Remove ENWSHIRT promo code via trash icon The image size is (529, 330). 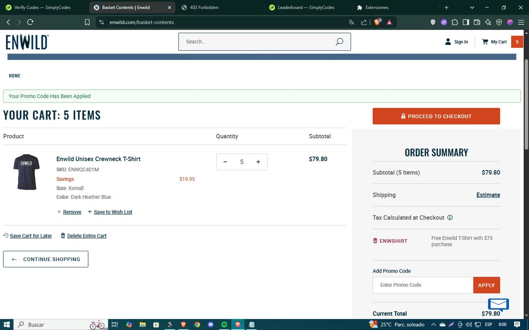[375, 241]
